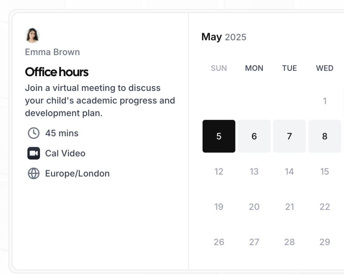
Task: Click the May 2025 month heading
Action: click(x=224, y=37)
